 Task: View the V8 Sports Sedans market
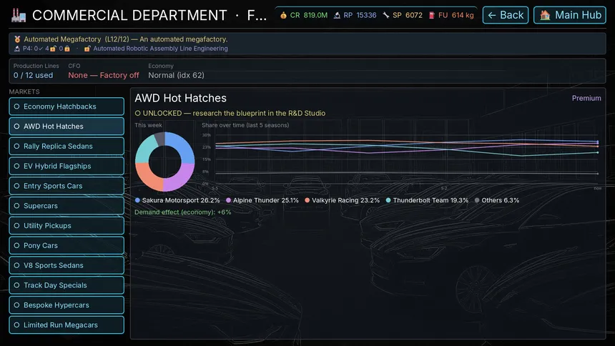click(x=67, y=265)
